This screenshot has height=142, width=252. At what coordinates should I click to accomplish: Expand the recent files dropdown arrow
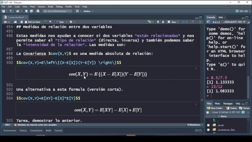[21, 11]
